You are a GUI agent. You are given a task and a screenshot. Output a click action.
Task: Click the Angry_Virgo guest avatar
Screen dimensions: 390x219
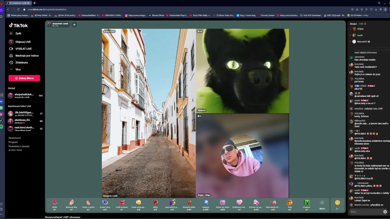pos(242,155)
